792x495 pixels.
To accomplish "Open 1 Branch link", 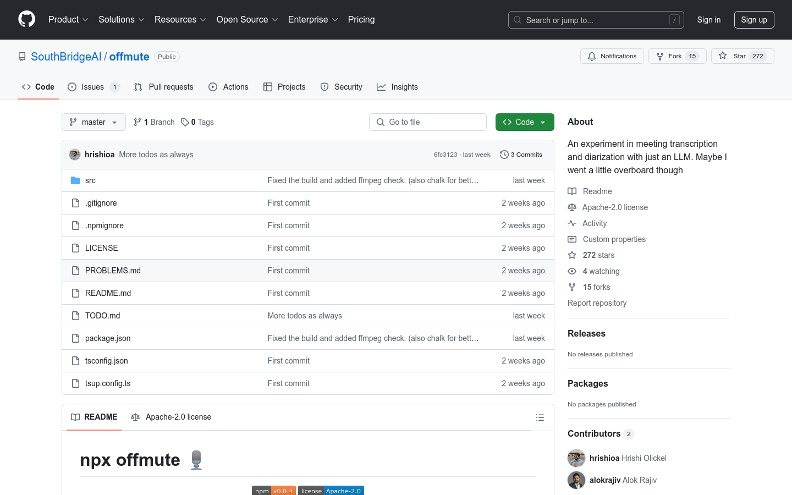I will [154, 122].
